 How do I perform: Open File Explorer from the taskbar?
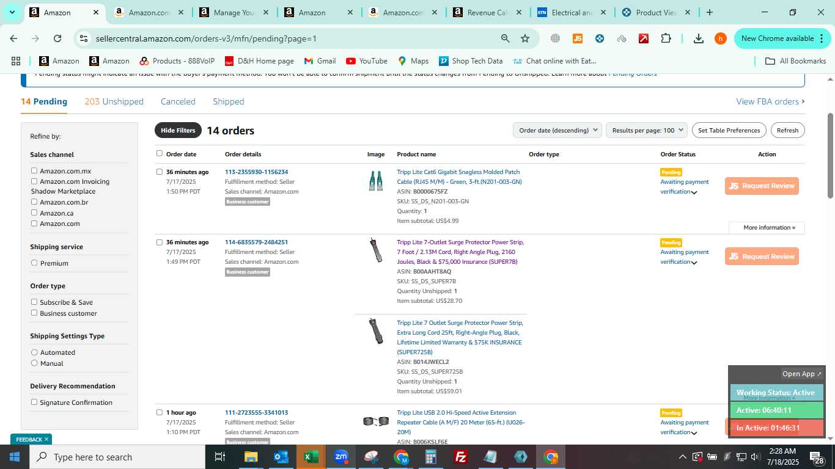click(x=251, y=457)
